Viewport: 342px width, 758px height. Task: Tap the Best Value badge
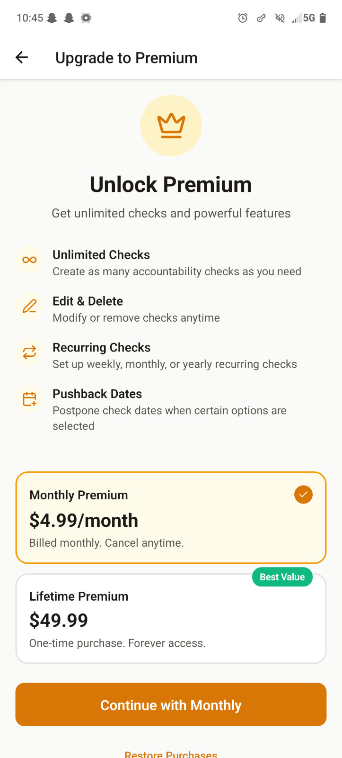pyautogui.click(x=282, y=577)
